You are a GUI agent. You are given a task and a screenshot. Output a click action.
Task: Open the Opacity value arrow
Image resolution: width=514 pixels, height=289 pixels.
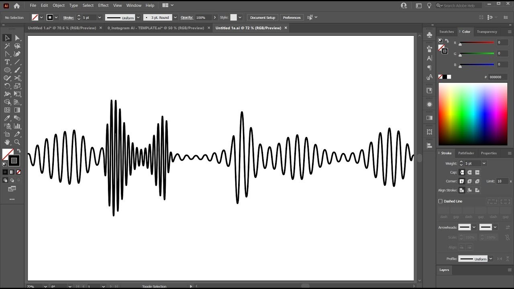point(215,18)
